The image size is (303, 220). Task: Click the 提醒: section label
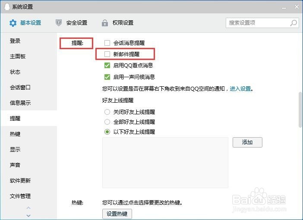pyautogui.click(x=77, y=43)
